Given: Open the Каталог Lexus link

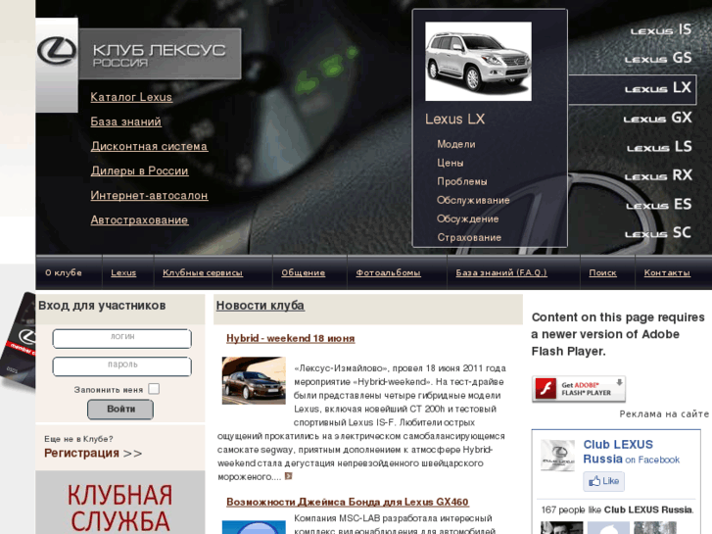Looking at the screenshot, I should coord(131,97).
